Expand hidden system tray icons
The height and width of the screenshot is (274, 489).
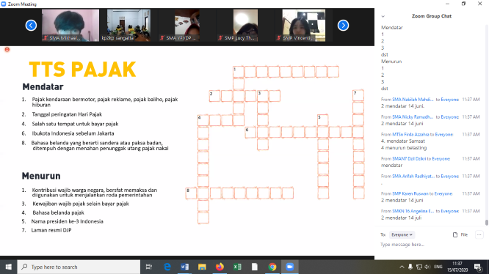402,267
